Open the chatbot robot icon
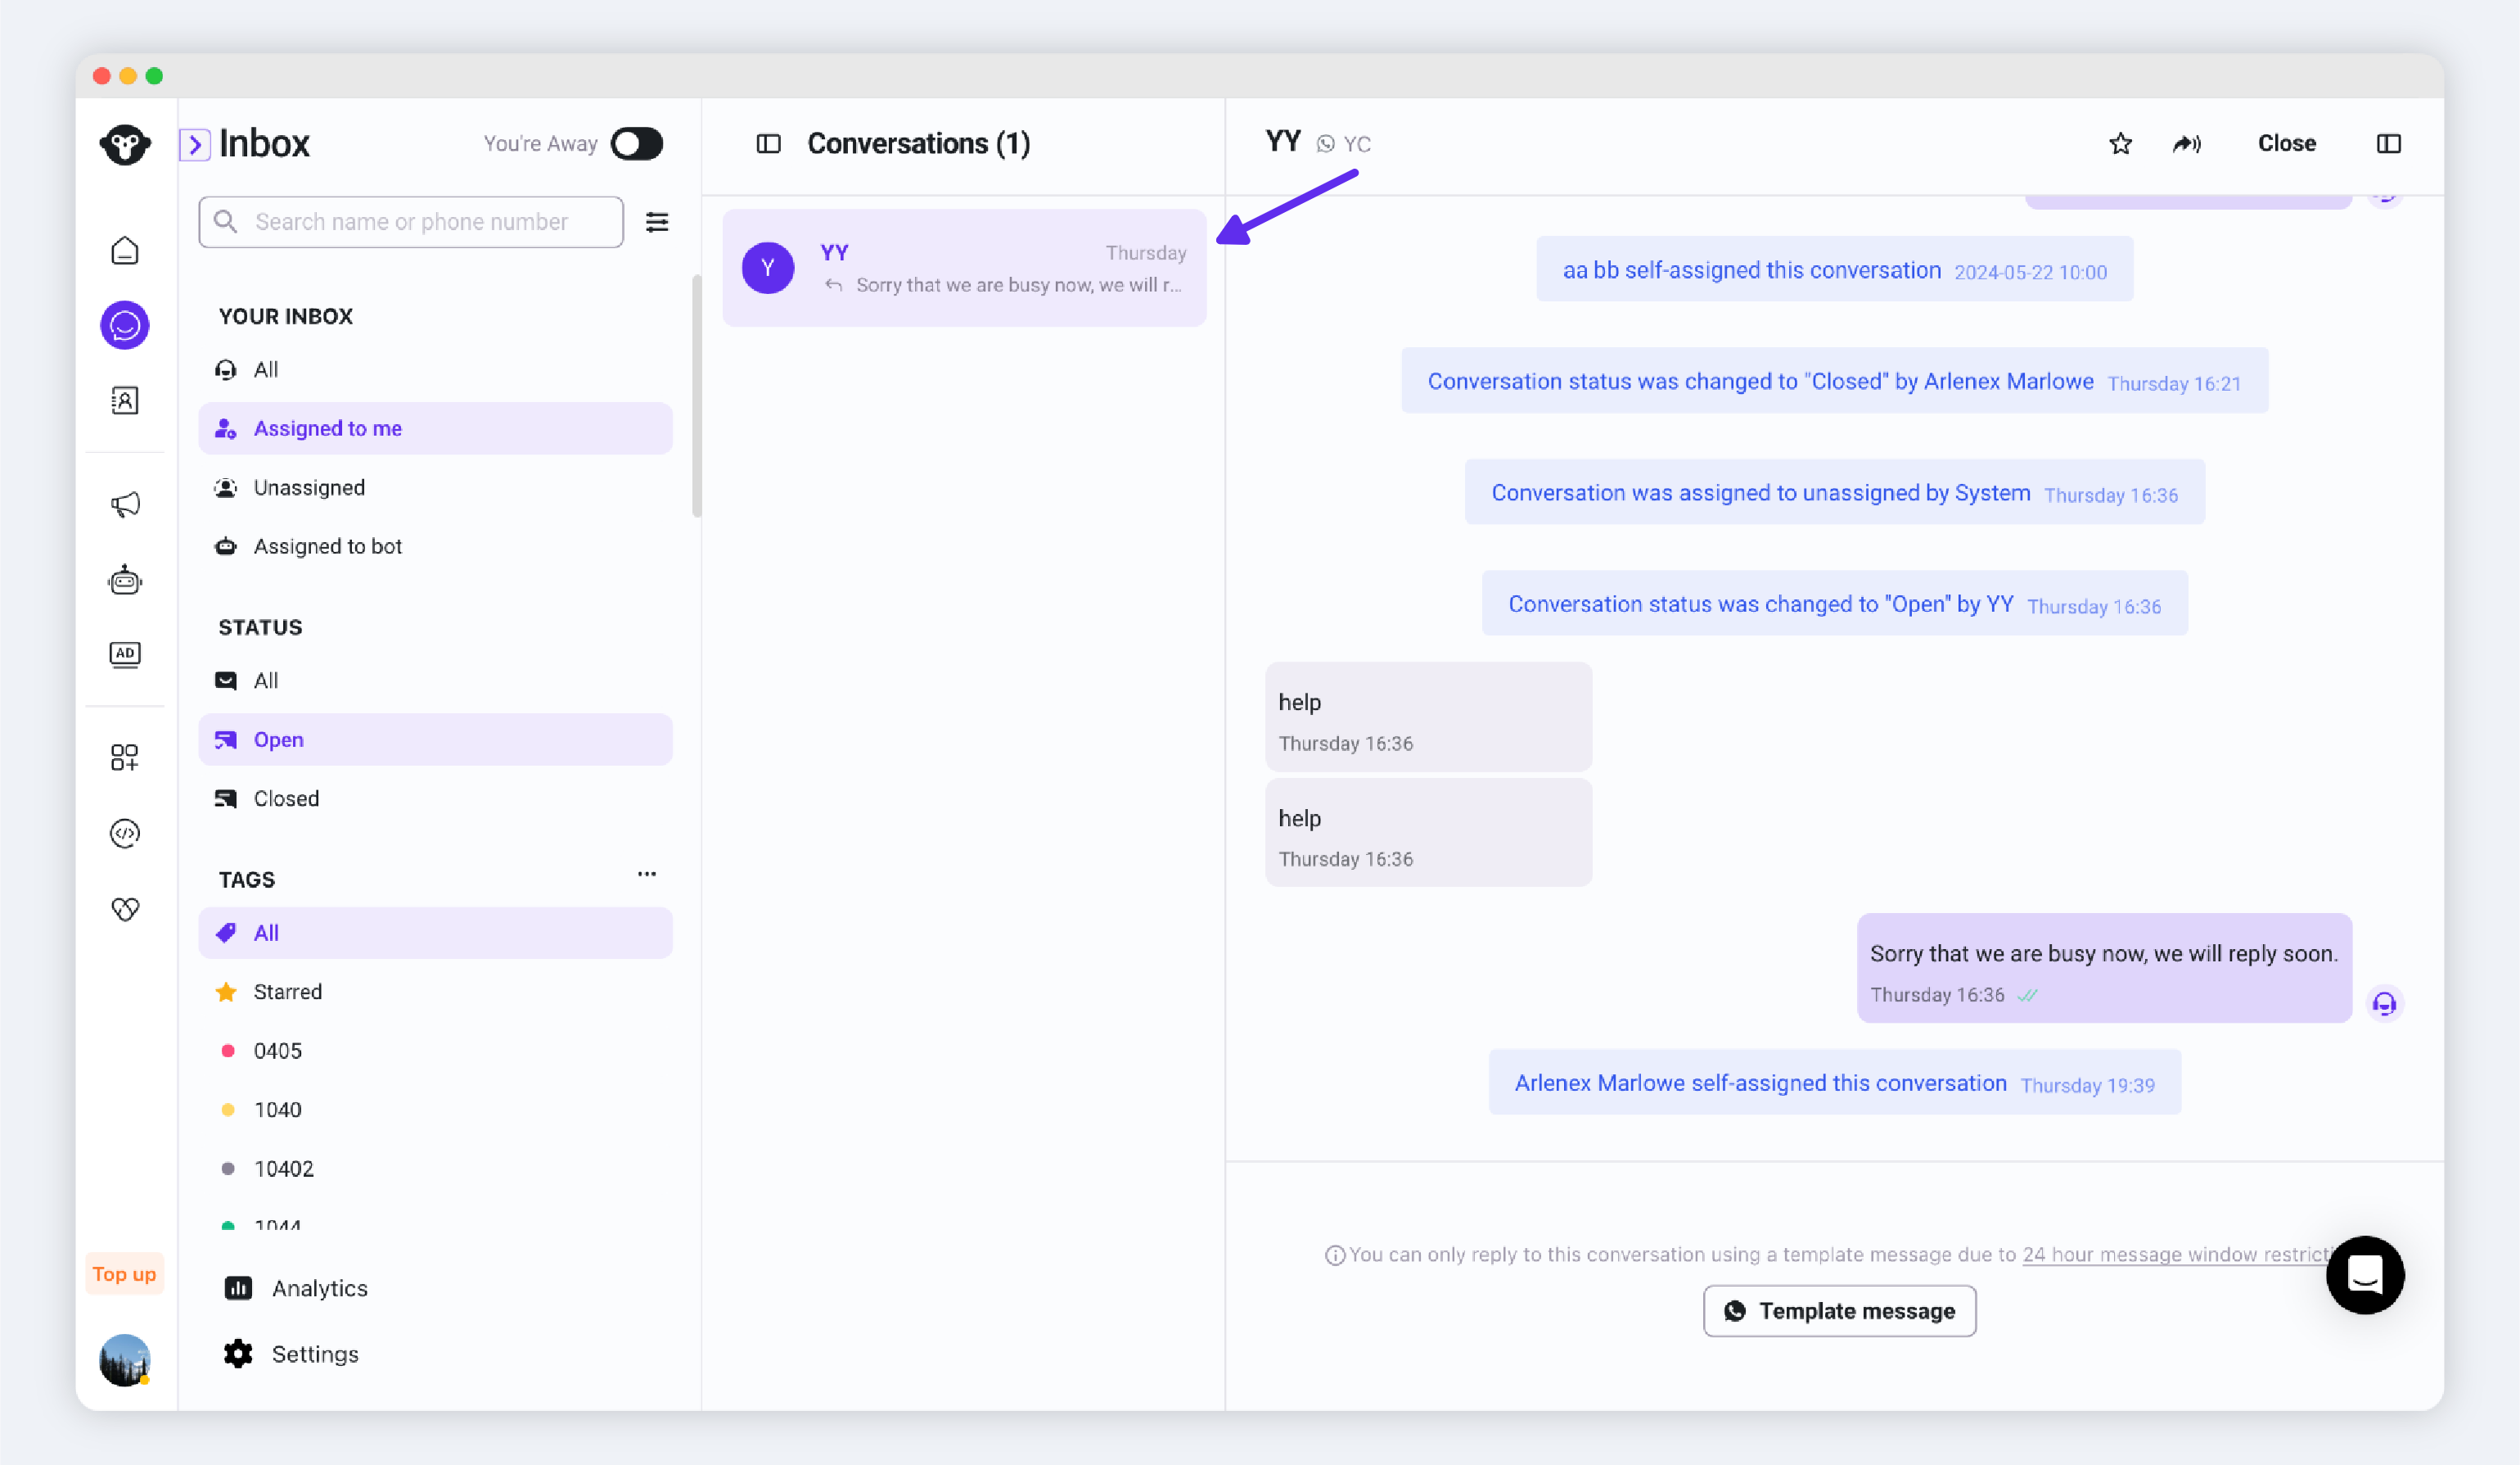Screen dimensions: 2520x1465 (124, 580)
